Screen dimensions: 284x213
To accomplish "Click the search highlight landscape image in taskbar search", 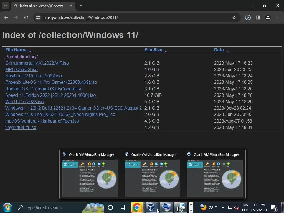I will (x=92, y=207).
